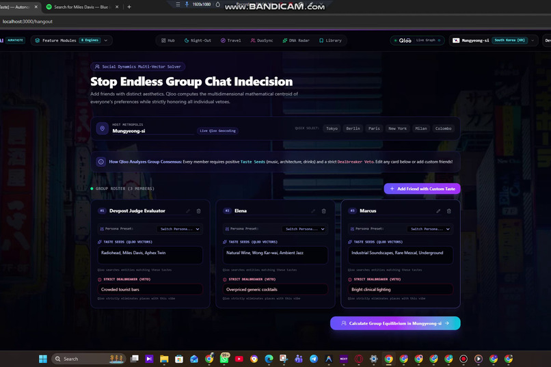
Task: Click Bright clinical lighting dealbreaker field
Action: tap(400, 289)
